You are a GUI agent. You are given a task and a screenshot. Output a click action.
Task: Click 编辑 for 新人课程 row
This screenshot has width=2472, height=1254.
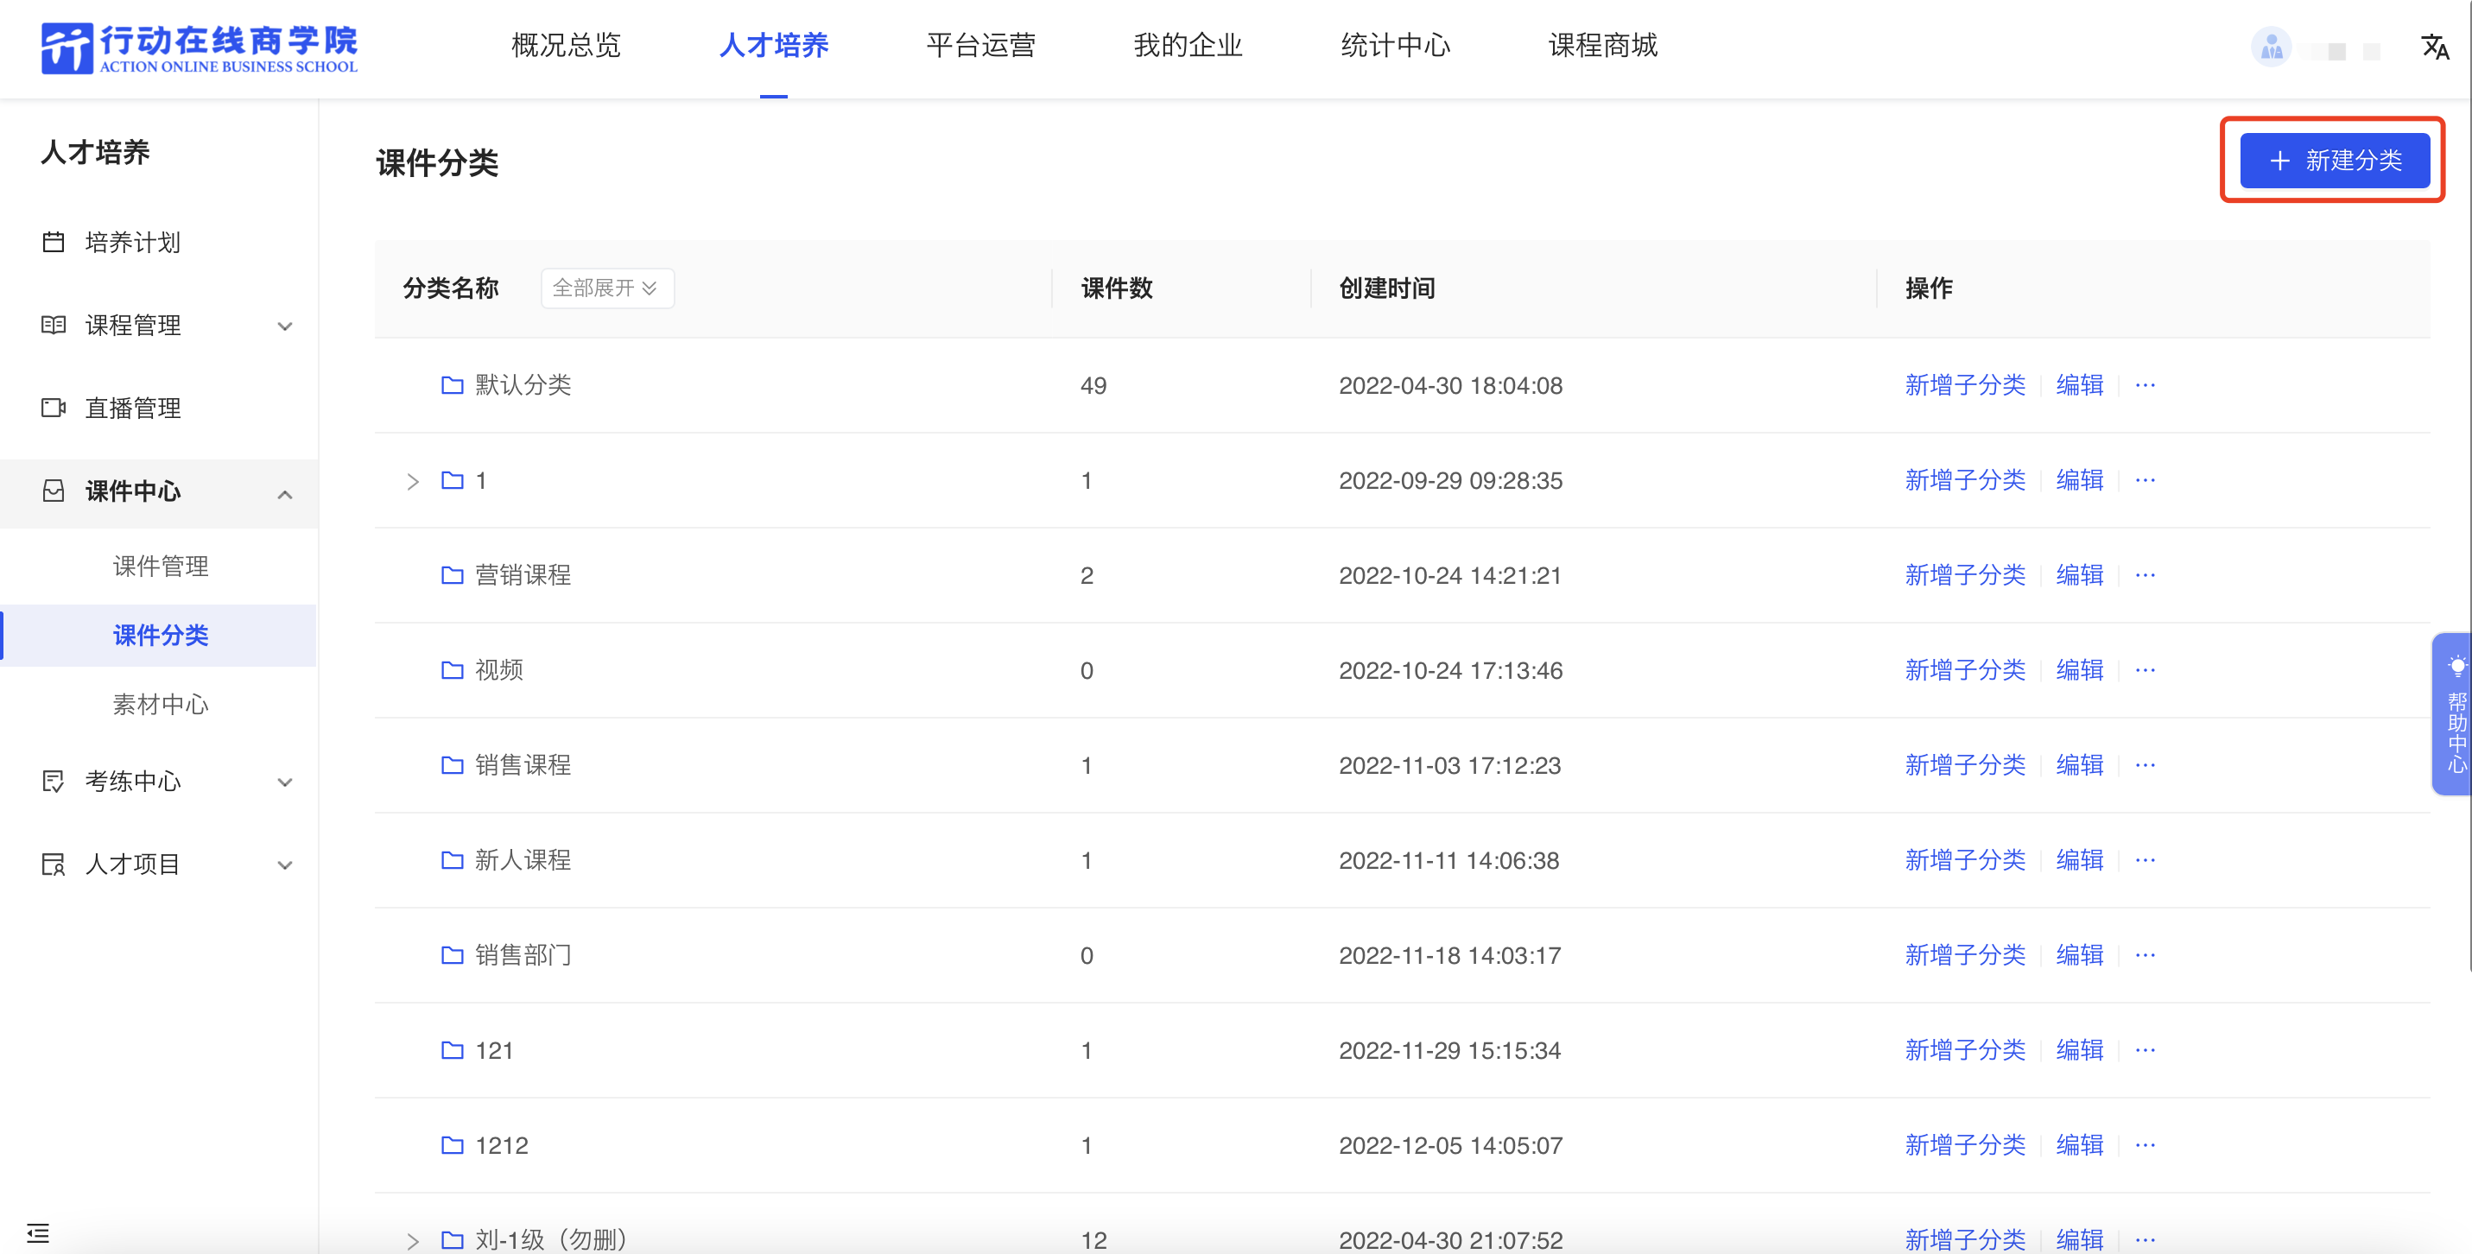coord(2080,859)
